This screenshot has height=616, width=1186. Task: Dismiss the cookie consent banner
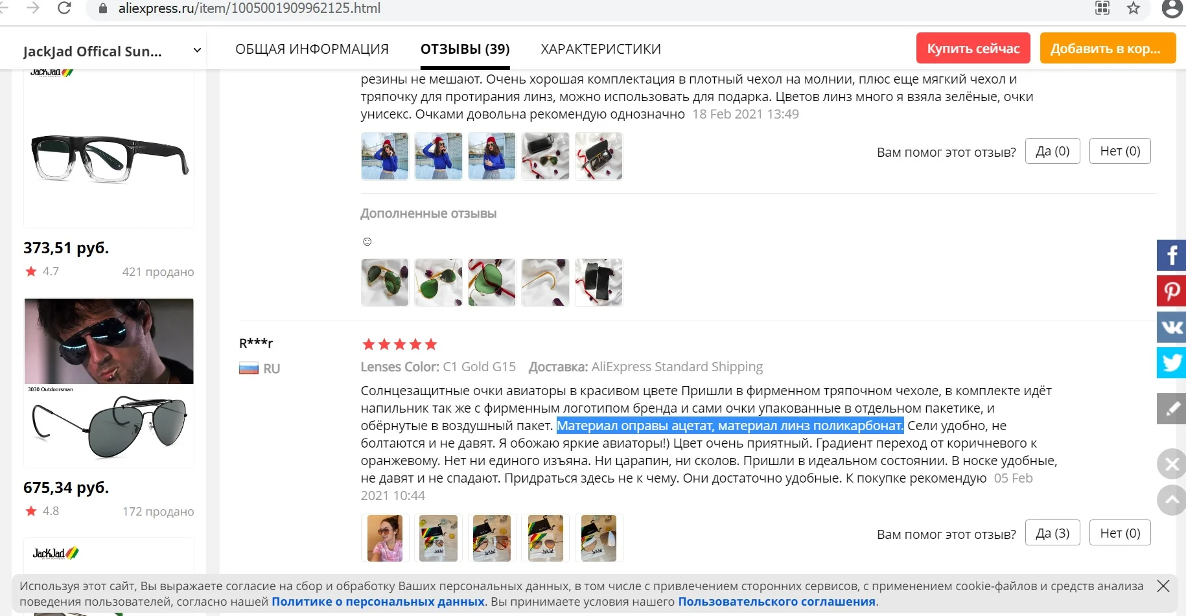tap(1163, 586)
